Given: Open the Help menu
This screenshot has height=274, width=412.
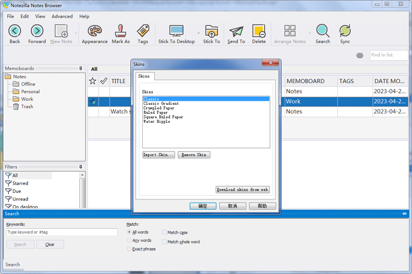Looking at the screenshot, I should click(84, 16).
